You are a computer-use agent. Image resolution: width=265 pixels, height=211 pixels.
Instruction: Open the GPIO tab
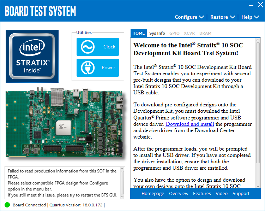(174, 33)
